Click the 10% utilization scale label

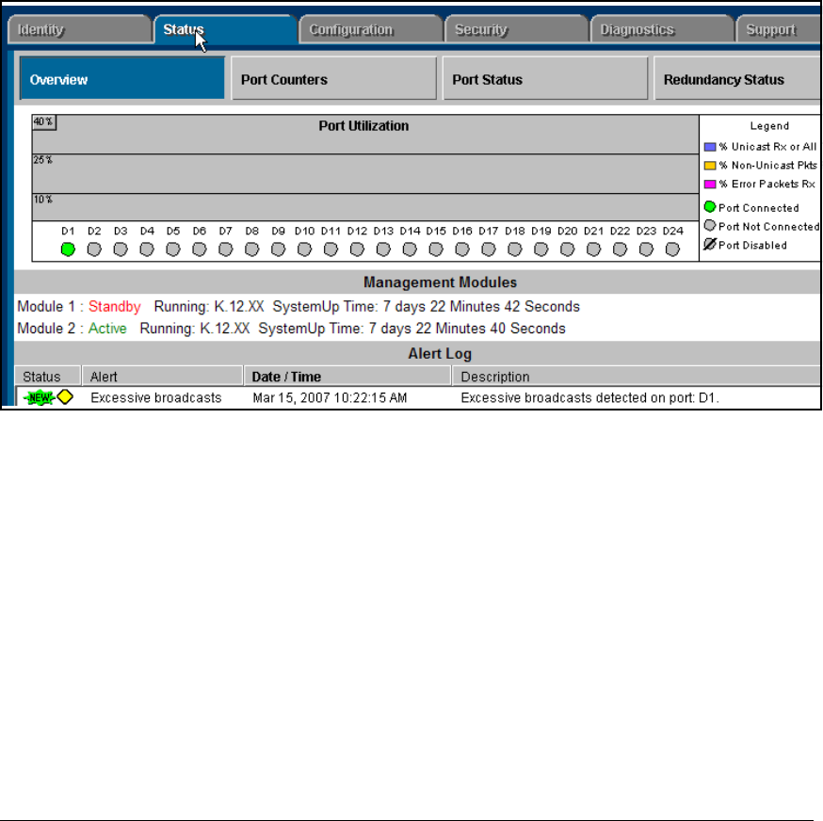coord(43,200)
